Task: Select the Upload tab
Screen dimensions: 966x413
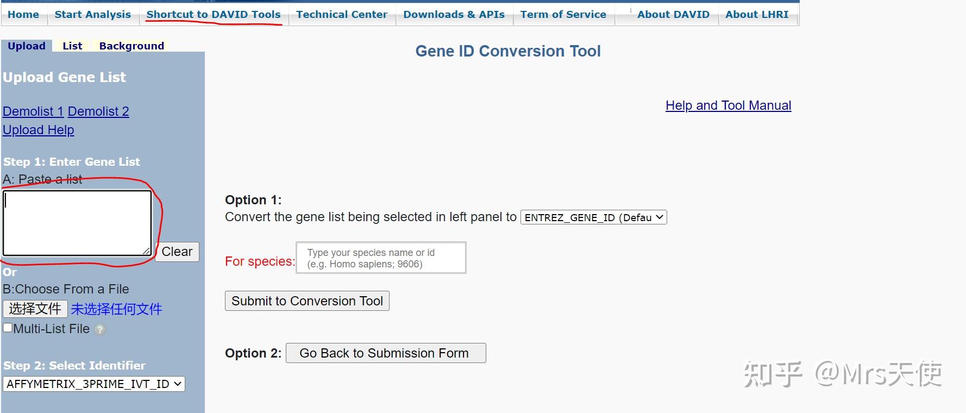Action: pyautogui.click(x=27, y=46)
